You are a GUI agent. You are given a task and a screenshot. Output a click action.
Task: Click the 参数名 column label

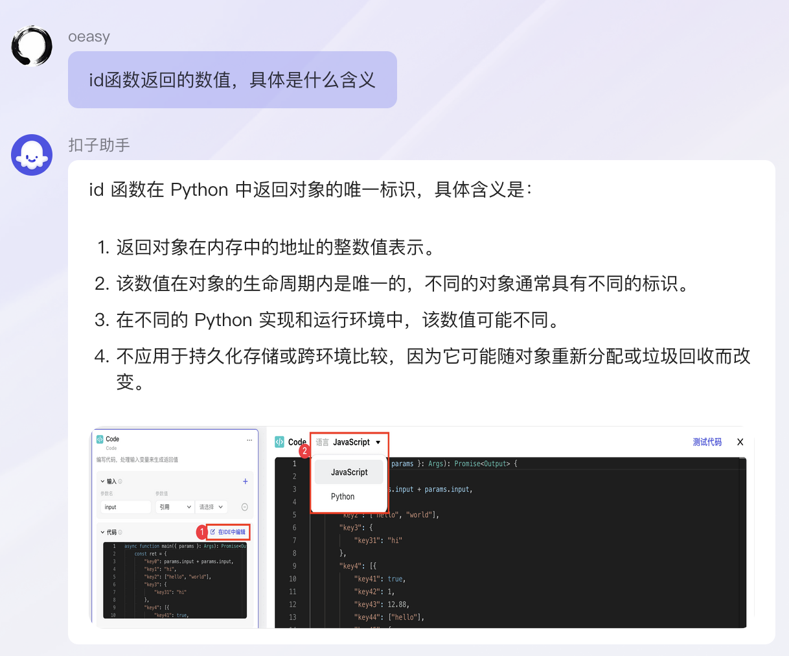[107, 493]
